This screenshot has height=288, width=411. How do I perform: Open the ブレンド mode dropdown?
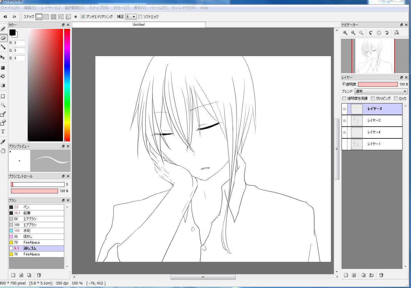pos(381,91)
